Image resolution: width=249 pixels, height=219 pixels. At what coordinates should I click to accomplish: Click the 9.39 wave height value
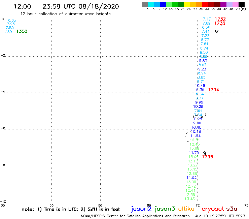pyautogui.click(x=200, y=90)
